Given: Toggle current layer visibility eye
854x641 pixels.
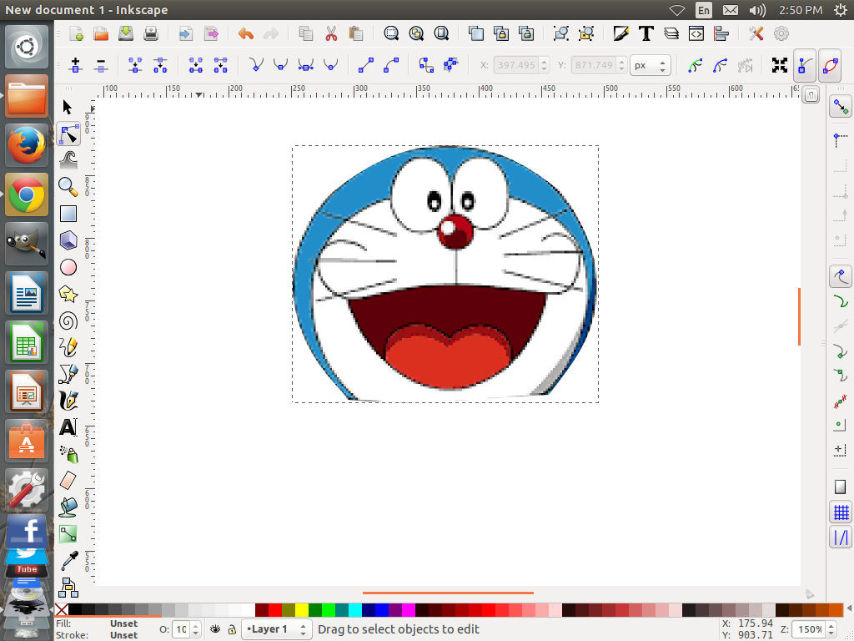Looking at the screenshot, I should 215,629.
